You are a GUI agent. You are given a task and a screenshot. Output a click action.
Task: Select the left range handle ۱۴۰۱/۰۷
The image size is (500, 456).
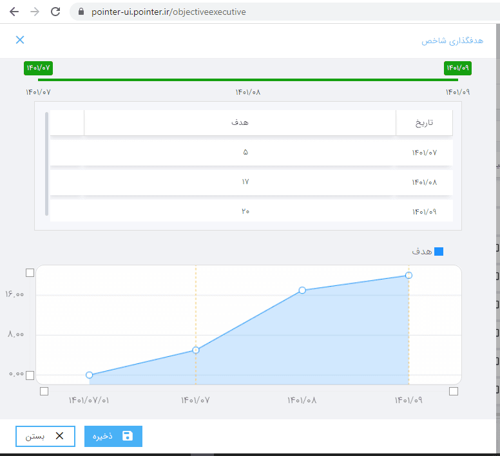pyautogui.click(x=38, y=68)
